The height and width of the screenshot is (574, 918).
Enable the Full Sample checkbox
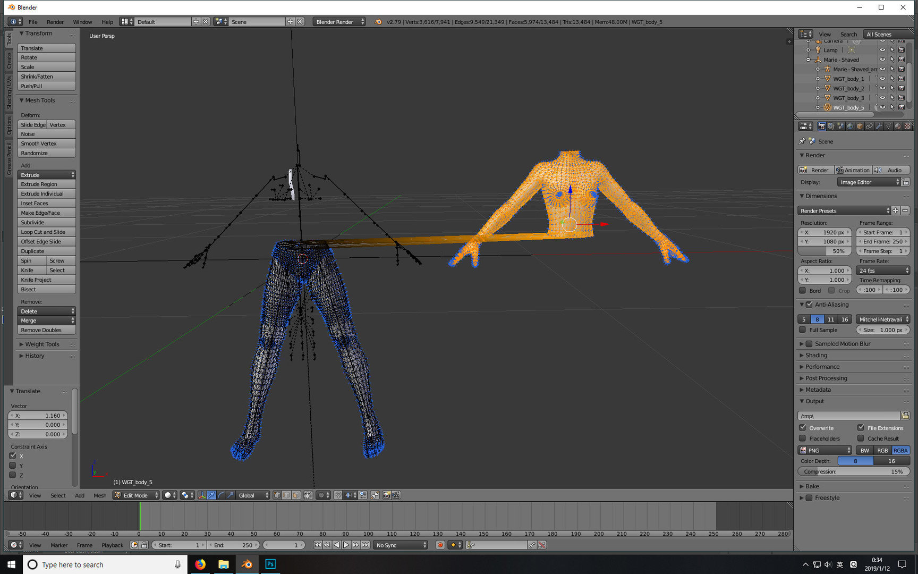(x=803, y=330)
